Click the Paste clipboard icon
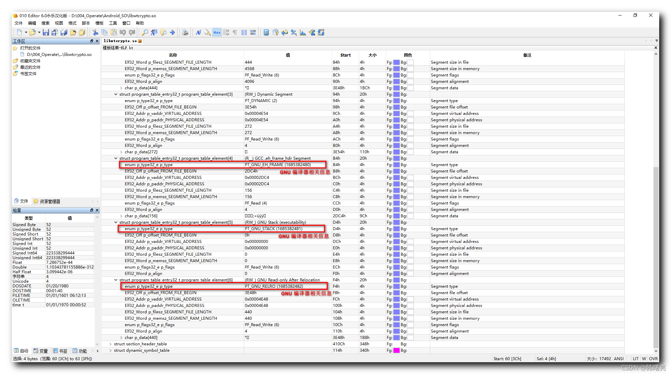Screen dimensions: 671x374 [x=114, y=32]
